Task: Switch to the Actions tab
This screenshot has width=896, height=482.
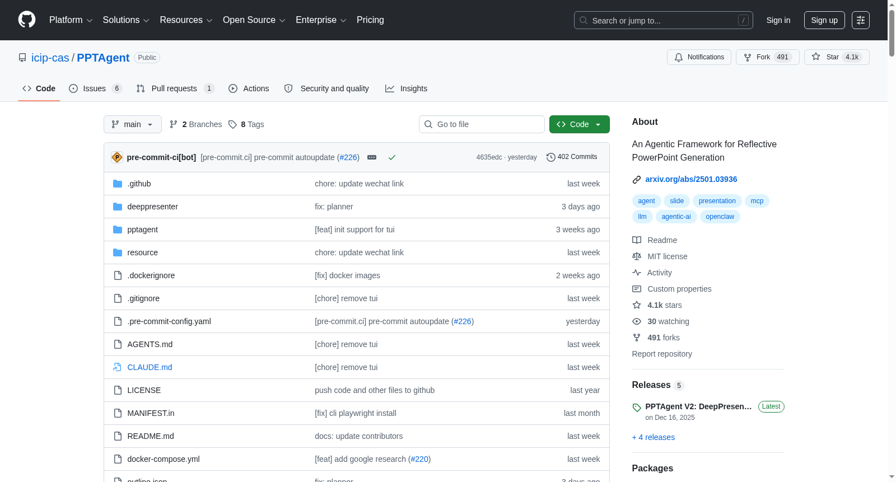Action: pyautogui.click(x=249, y=88)
